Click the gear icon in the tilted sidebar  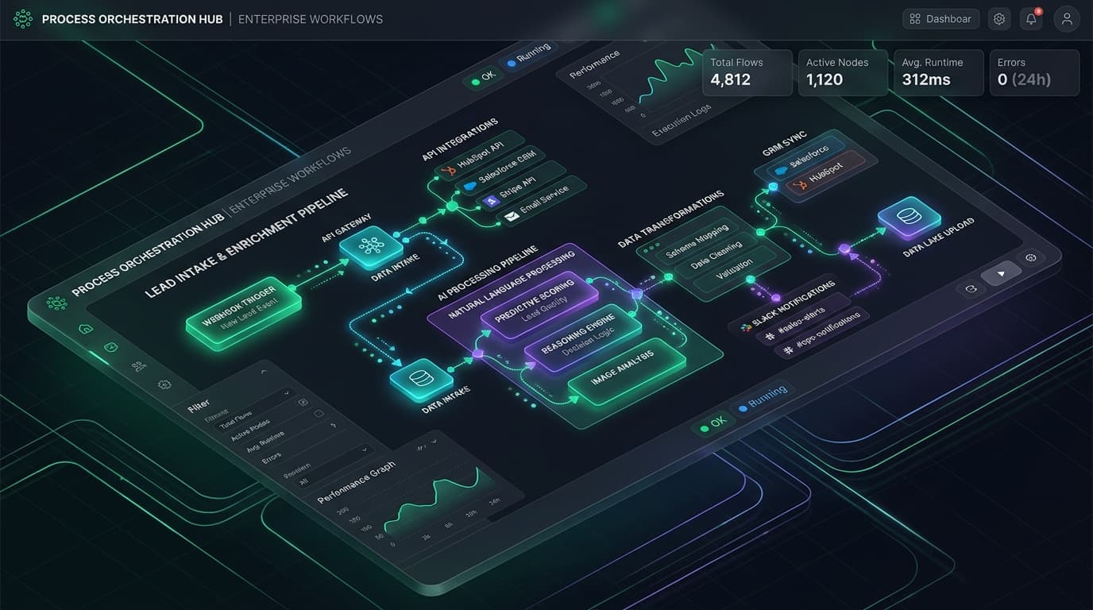click(x=164, y=384)
